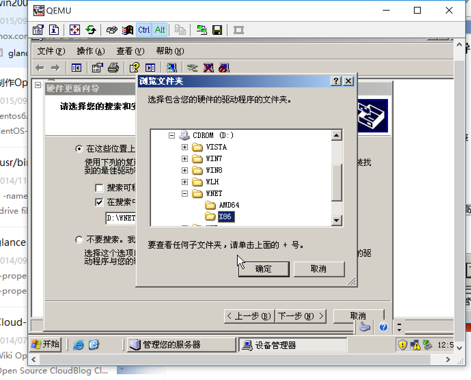The height and width of the screenshot is (380, 471).
Task: Select the VISTA folder name
Action: tap(216, 147)
